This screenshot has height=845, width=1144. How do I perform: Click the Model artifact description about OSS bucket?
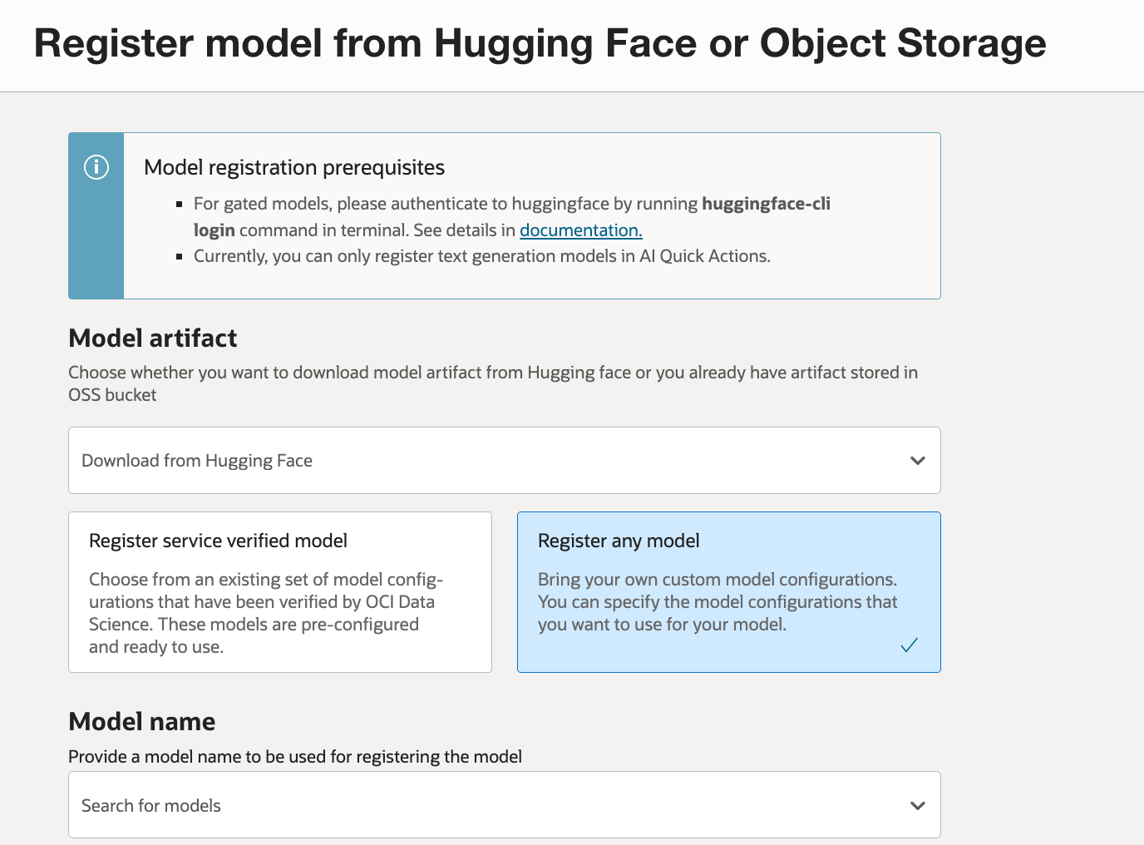(493, 383)
